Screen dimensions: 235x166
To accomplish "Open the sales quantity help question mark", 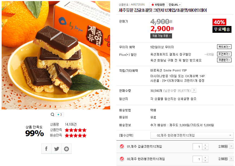I will [x=194, y=90].
